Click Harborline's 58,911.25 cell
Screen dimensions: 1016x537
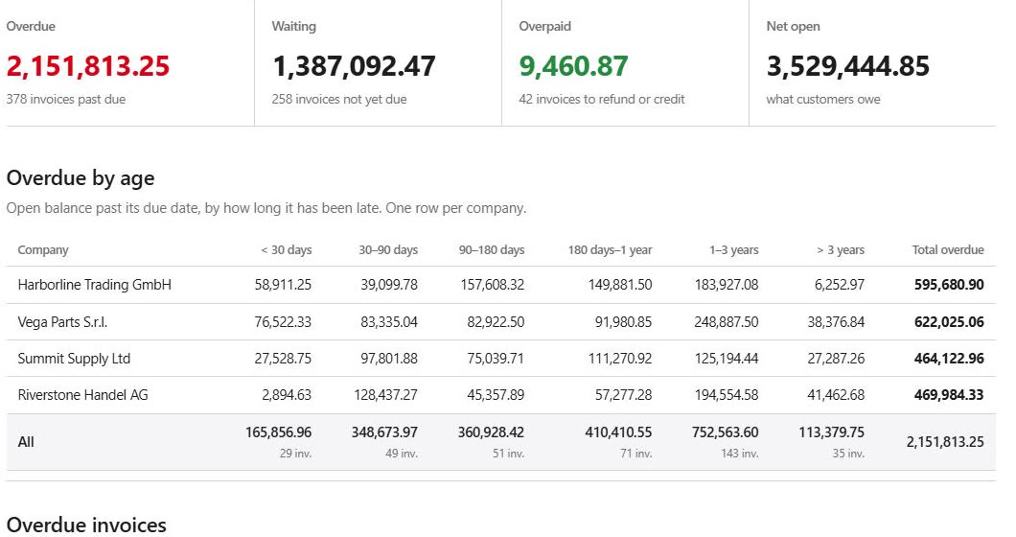(283, 285)
